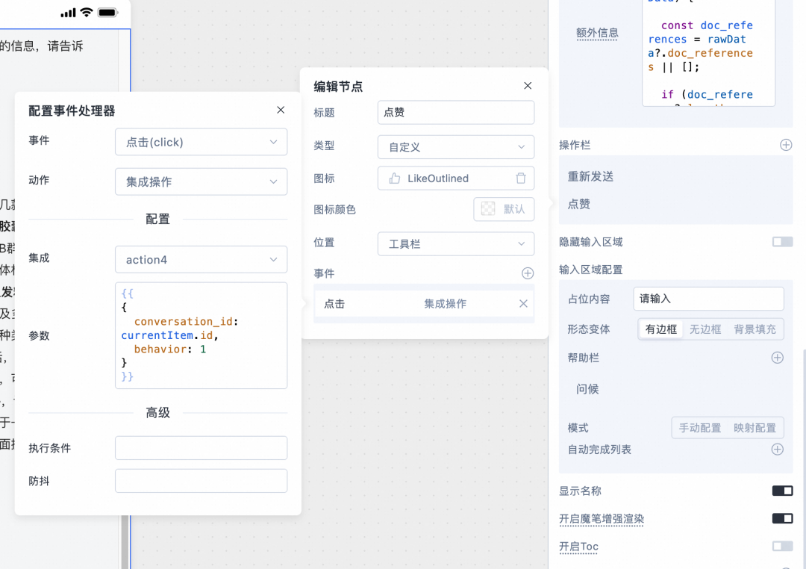
Task: Open the 图标颜色 default color picker
Action: pos(504,209)
